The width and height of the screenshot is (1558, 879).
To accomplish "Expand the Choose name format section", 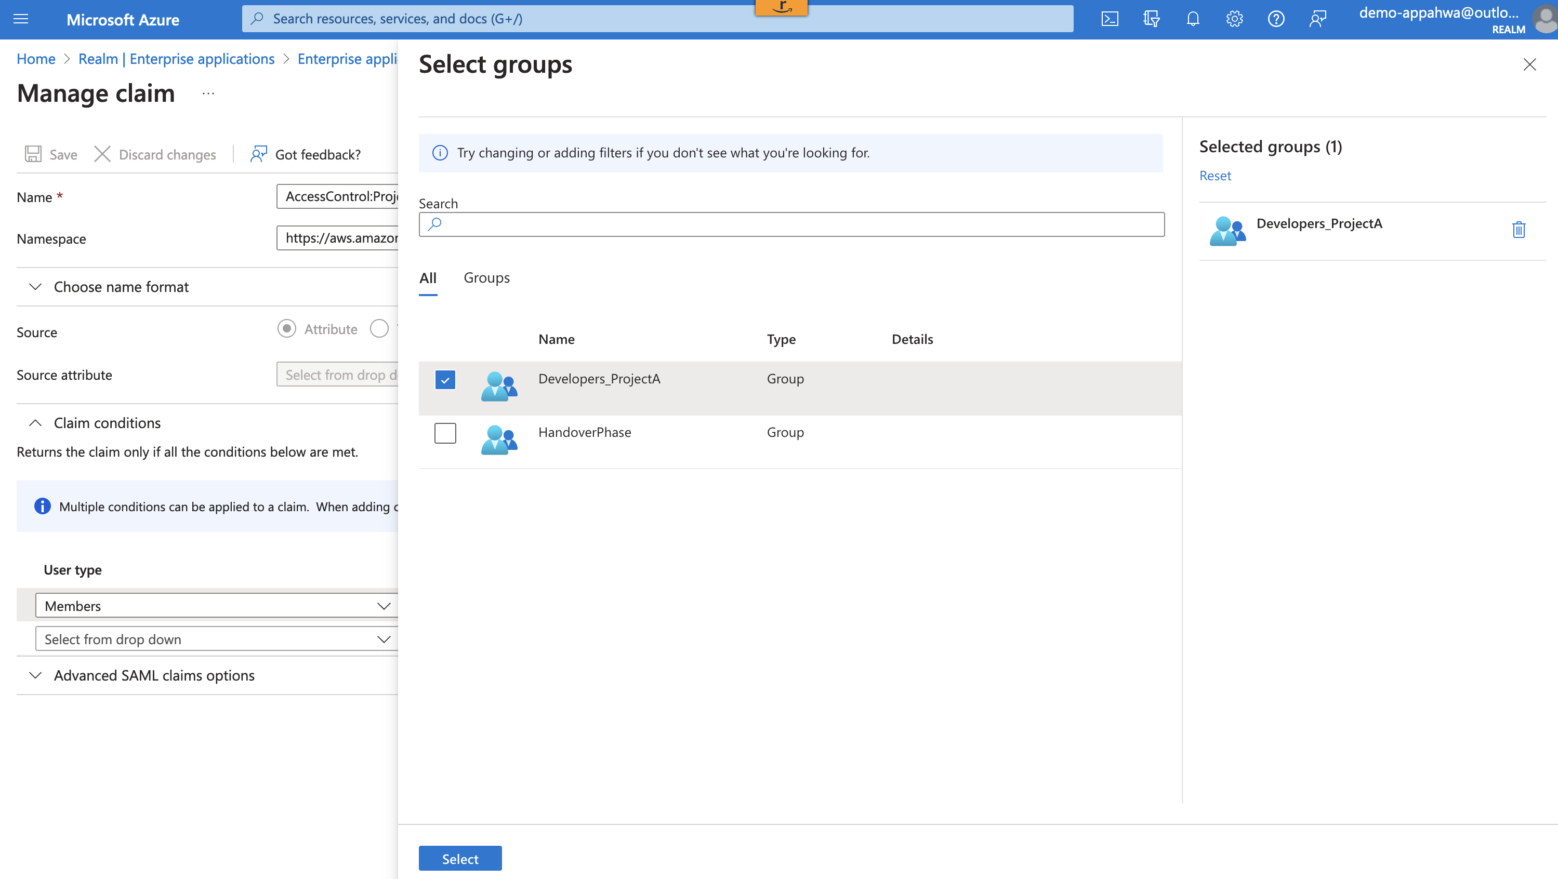I will (121, 287).
